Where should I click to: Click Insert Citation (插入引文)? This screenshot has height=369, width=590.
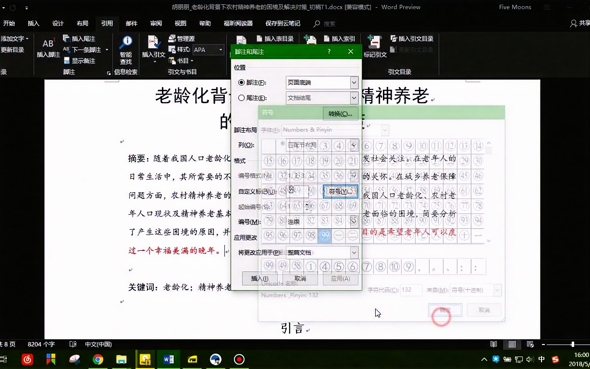tap(153, 48)
